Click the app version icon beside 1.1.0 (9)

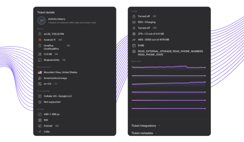(x=40, y=54)
